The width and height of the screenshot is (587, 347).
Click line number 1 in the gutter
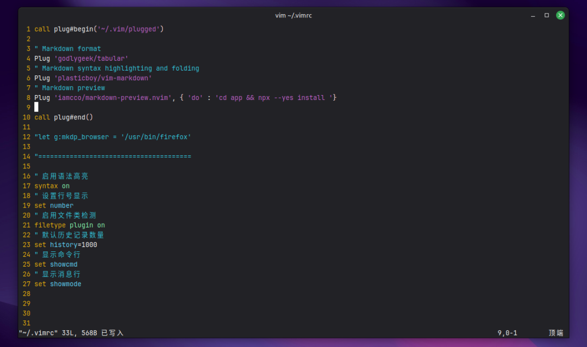[28, 29]
